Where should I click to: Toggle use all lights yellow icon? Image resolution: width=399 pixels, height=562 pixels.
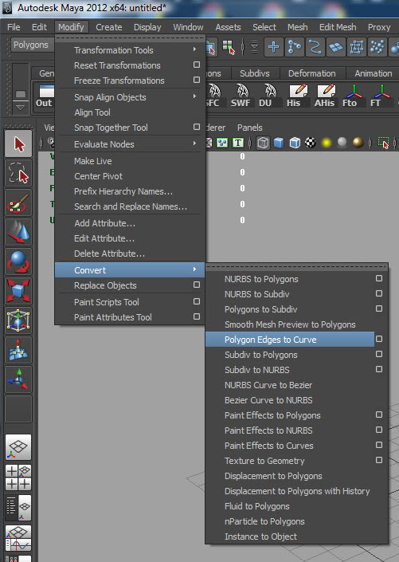(327, 143)
